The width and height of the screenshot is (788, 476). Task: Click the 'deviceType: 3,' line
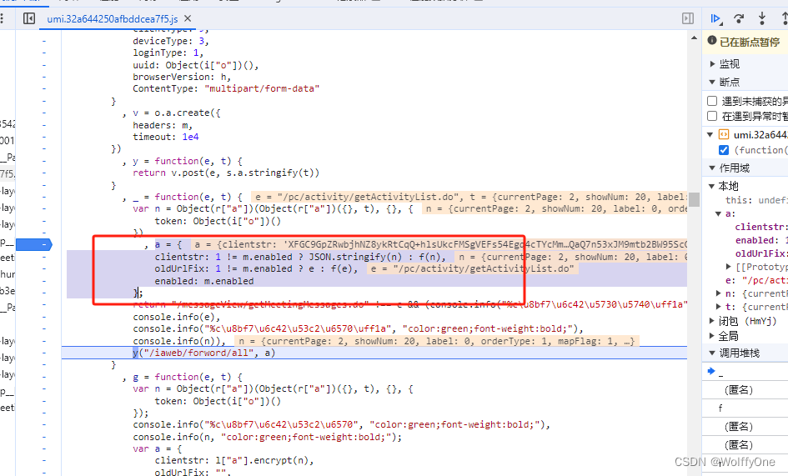coord(171,41)
